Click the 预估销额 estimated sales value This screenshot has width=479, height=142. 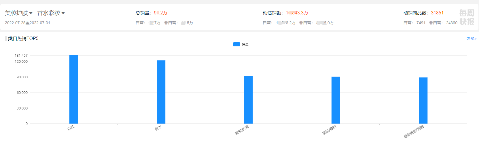coord(297,13)
